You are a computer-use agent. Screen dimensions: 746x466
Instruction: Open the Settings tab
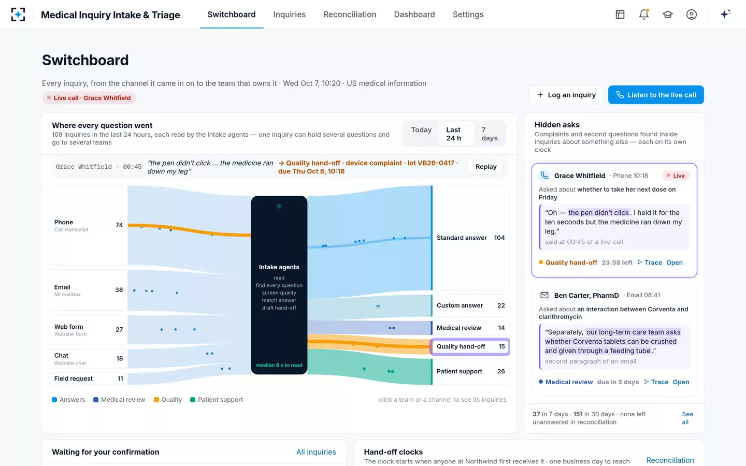tap(468, 14)
